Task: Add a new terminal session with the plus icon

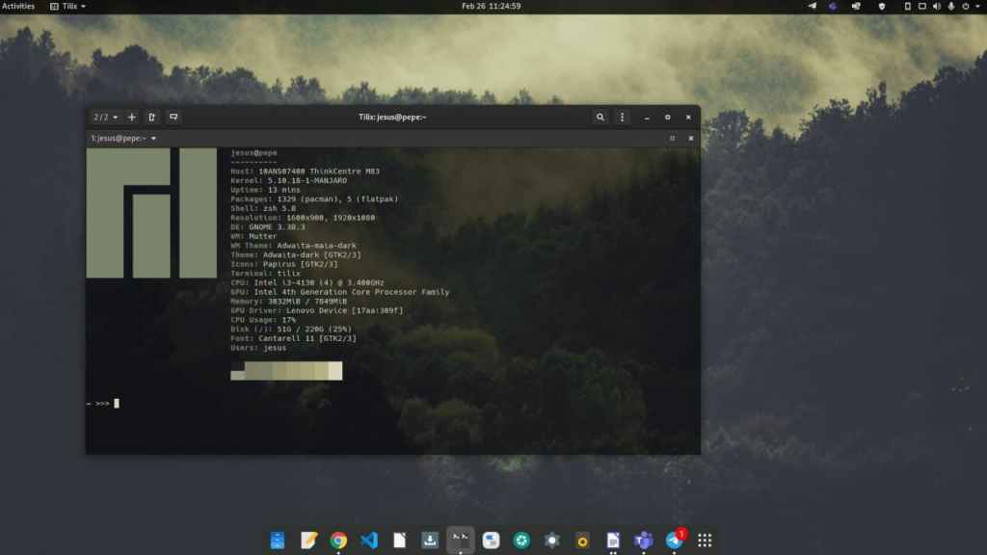Action: [x=132, y=117]
